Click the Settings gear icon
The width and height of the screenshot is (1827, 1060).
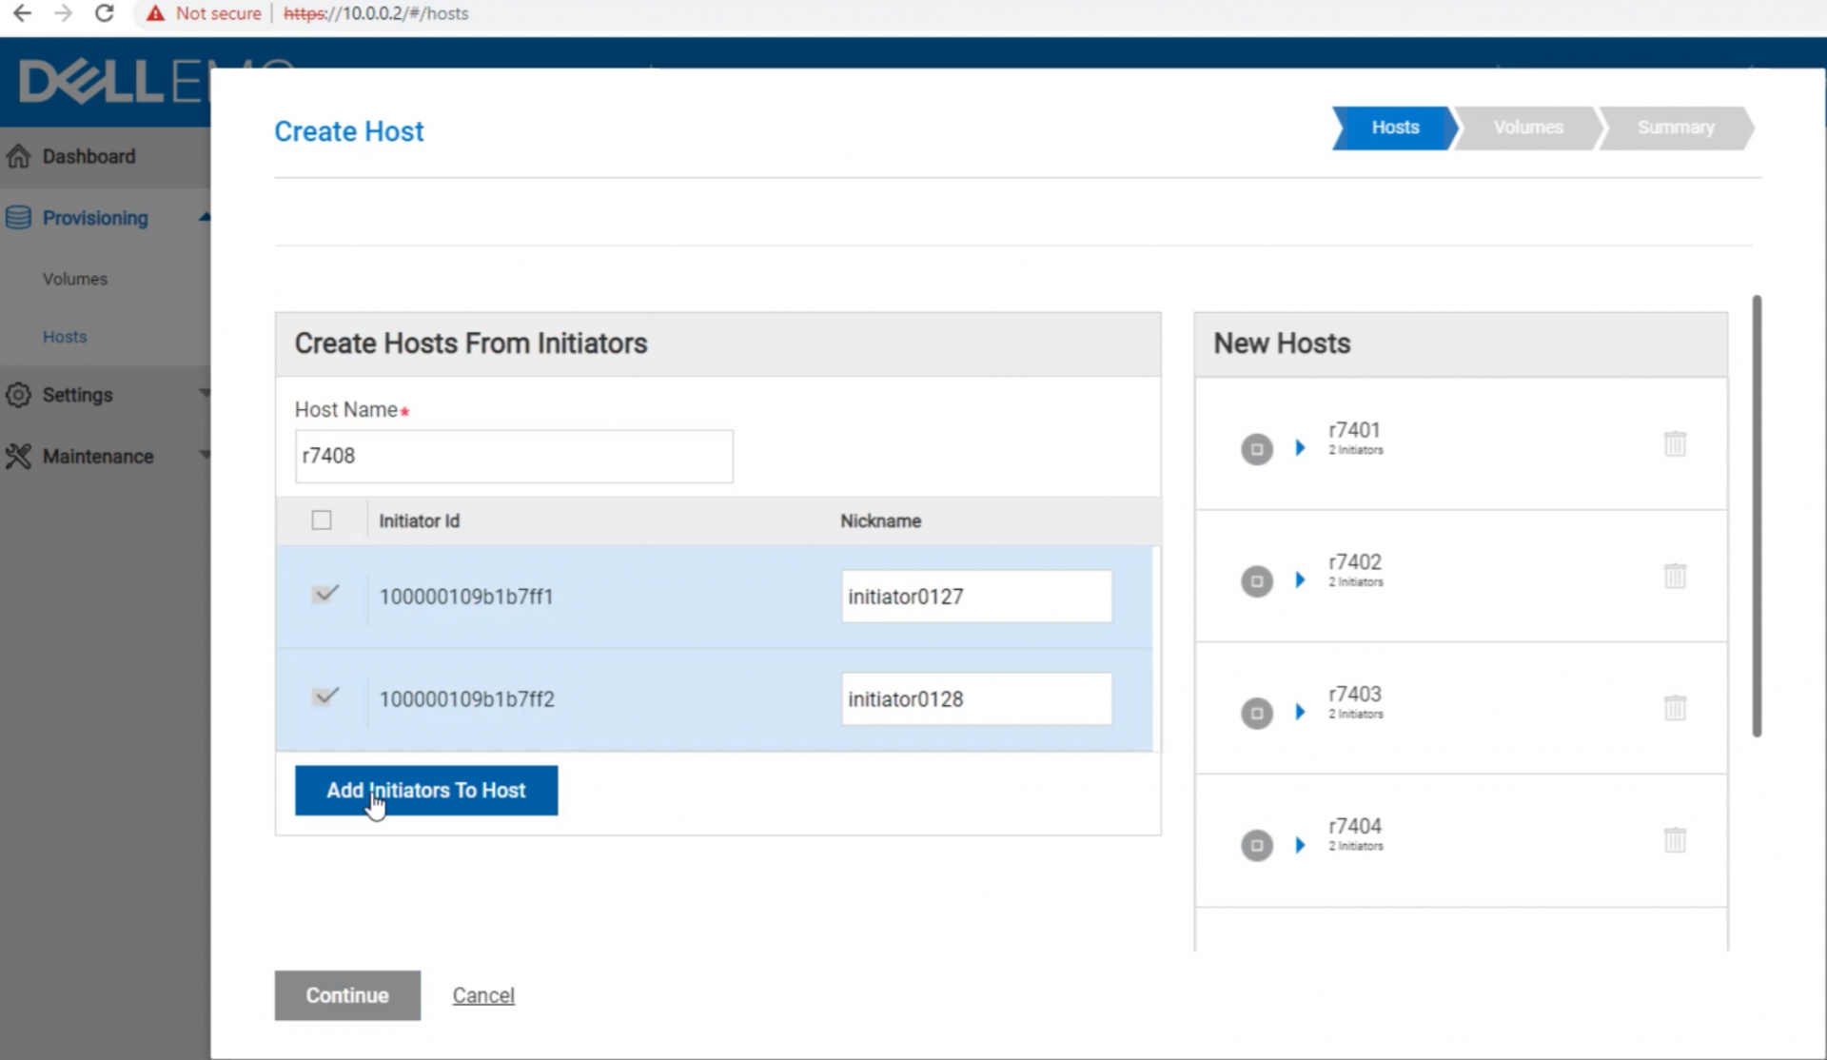[x=18, y=395]
